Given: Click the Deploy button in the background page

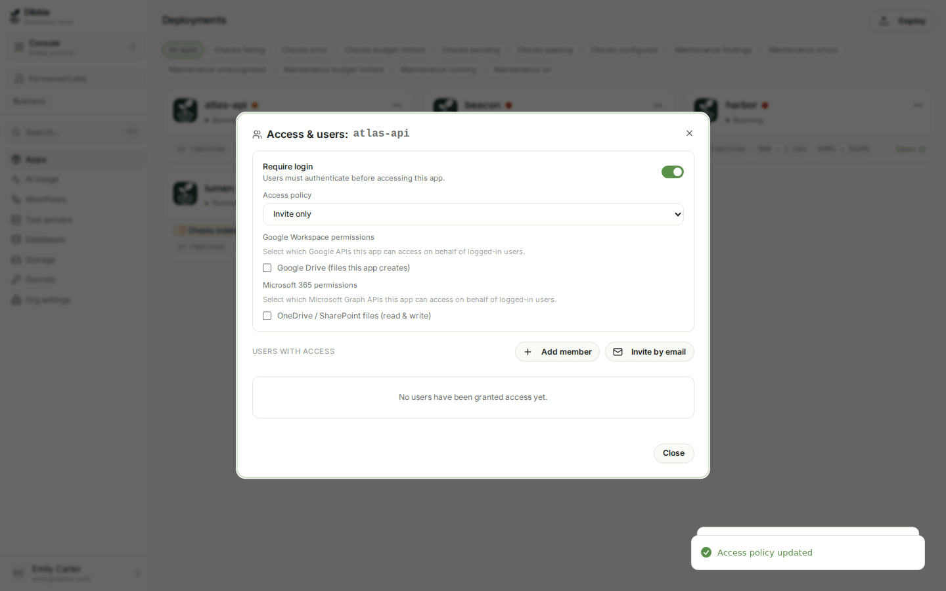Looking at the screenshot, I should [x=902, y=21].
